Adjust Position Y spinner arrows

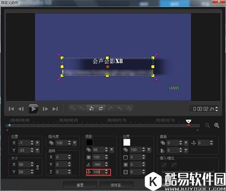[32, 150]
